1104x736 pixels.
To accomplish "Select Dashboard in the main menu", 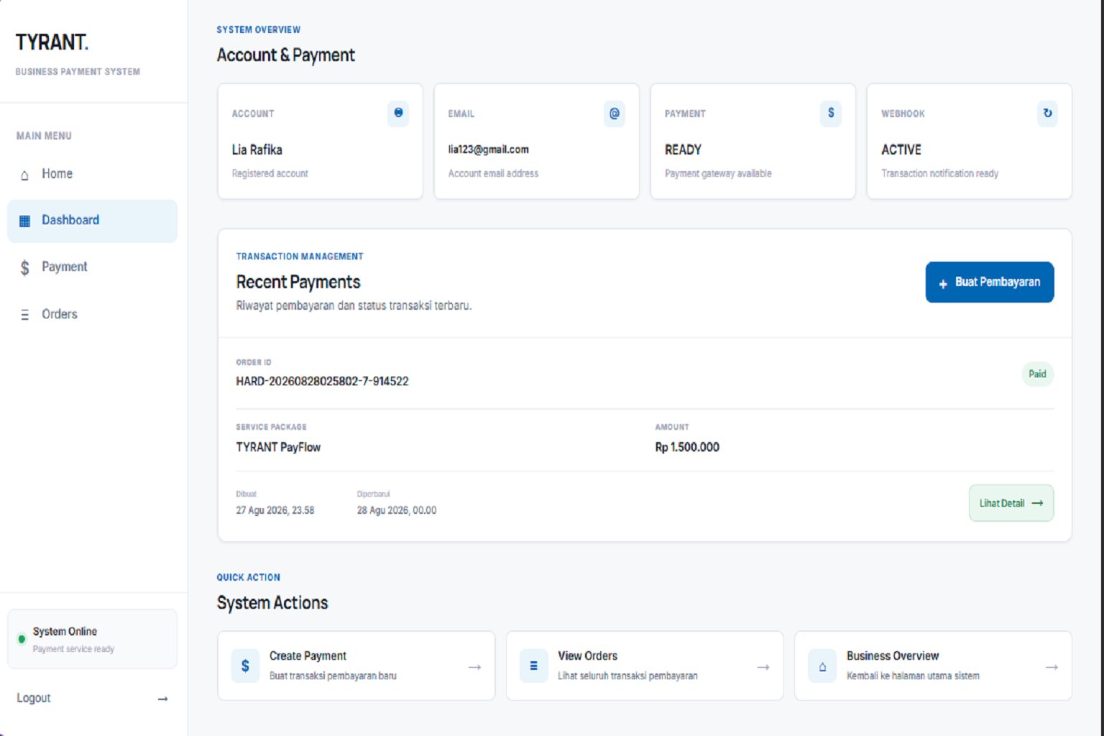I will (x=92, y=221).
